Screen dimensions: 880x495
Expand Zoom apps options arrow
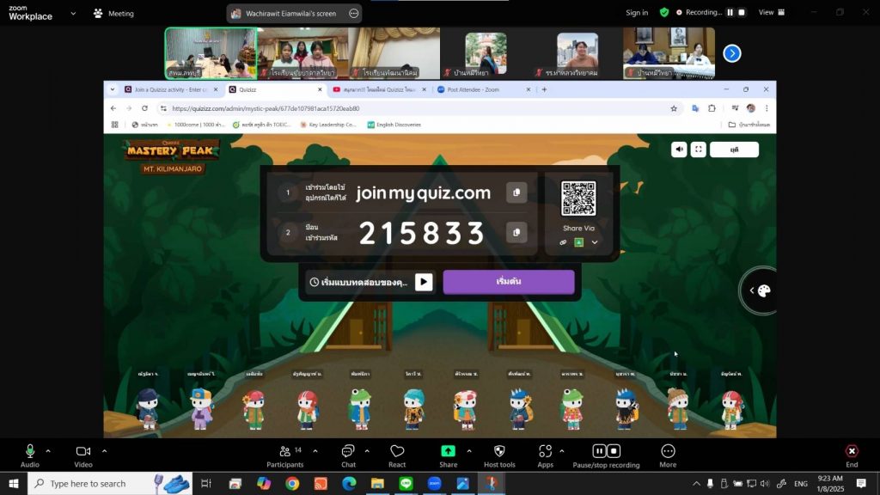tap(562, 450)
